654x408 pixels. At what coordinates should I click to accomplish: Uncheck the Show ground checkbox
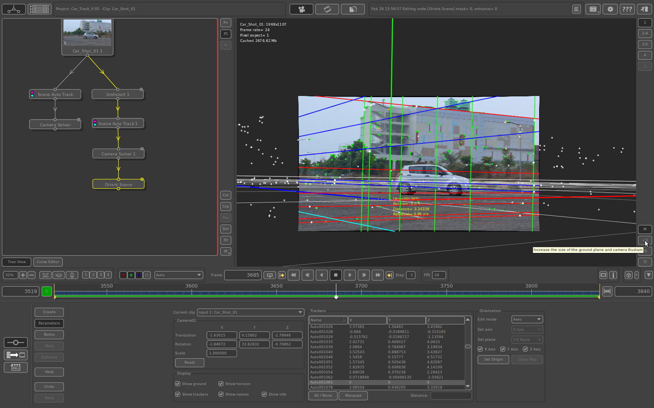(178, 384)
